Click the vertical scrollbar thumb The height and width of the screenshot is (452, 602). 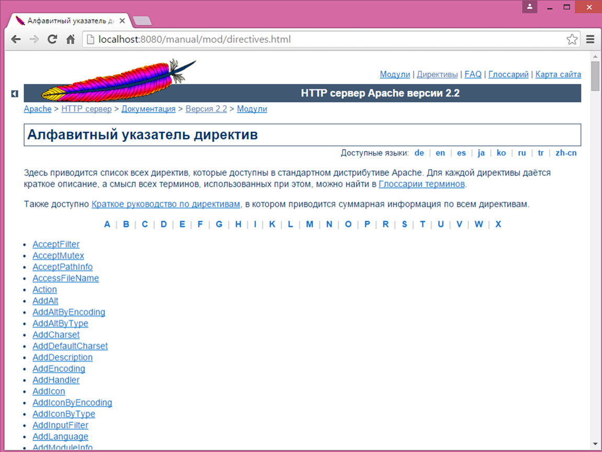[595, 76]
